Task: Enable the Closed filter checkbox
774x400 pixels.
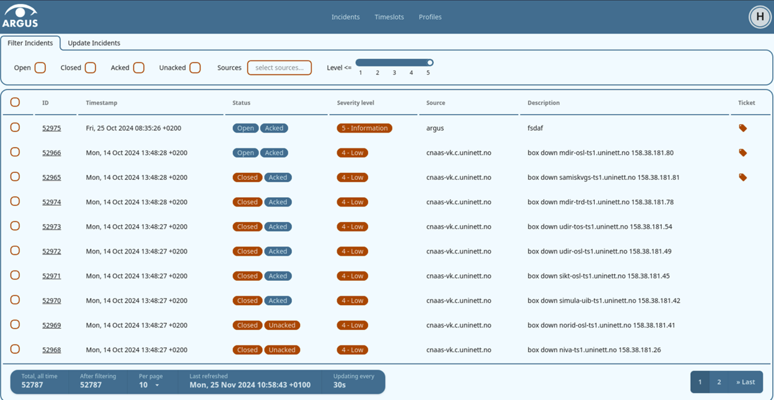Action: pos(90,68)
